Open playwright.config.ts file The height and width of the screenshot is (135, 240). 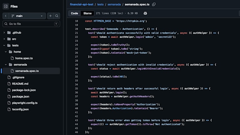tap(25, 103)
